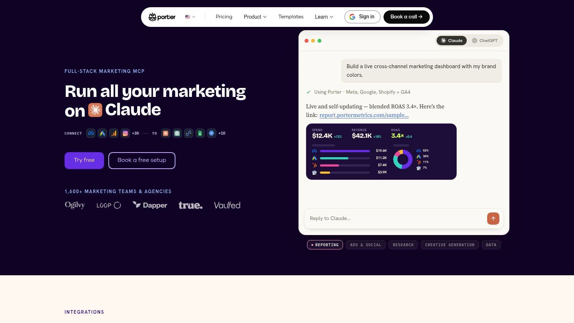Expand the Learn menu
This screenshot has width=574, height=323.
324,17
